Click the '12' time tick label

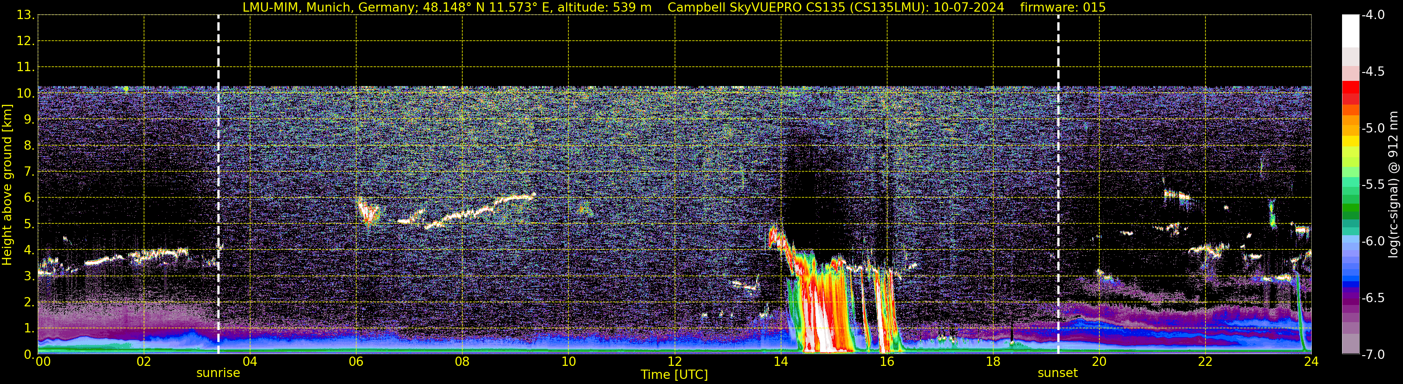pos(675,362)
